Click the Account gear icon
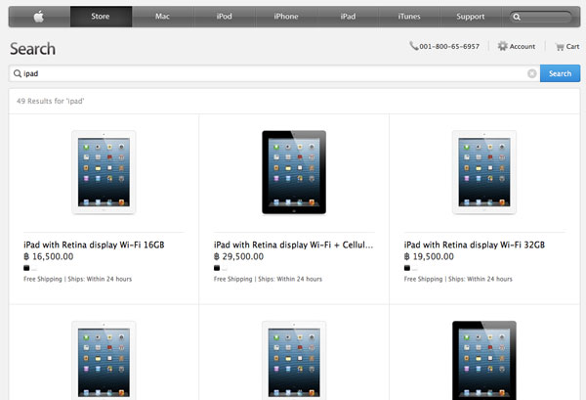Screen dimensions: 586x400 (503, 46)
